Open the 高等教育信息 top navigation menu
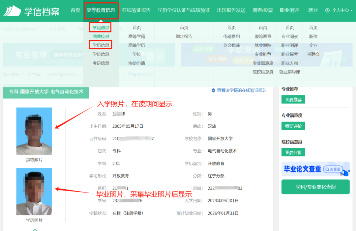 pos(101,11)
